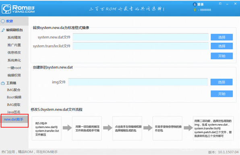Screen dimensions: 240x155
Task: Go to the Java签名 tool
Action: point(14,112)
